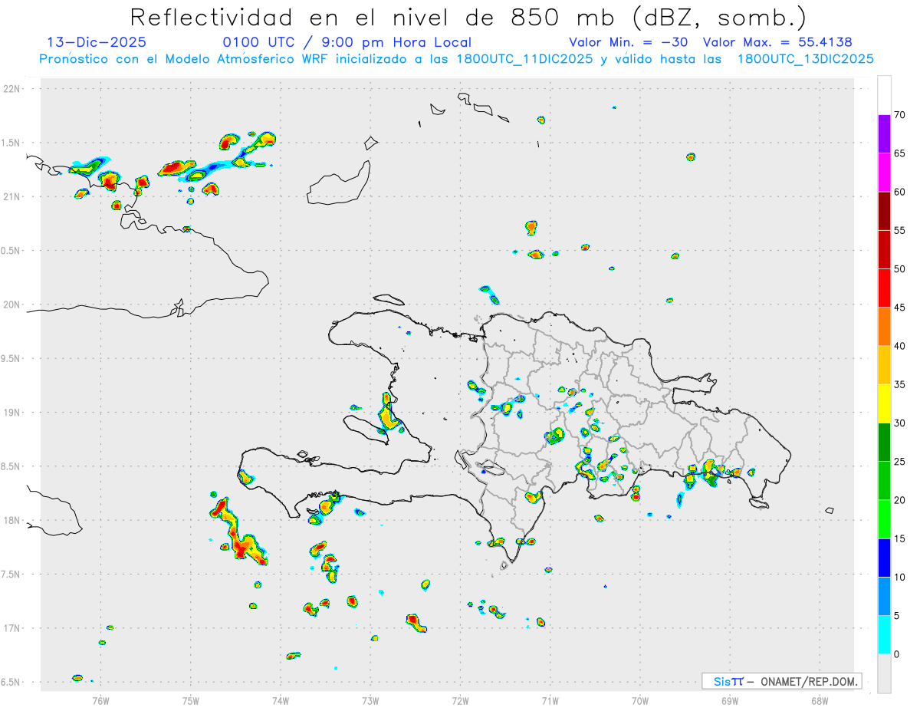
Task: Click the legend value "15"
Action: tap(900, 538)
